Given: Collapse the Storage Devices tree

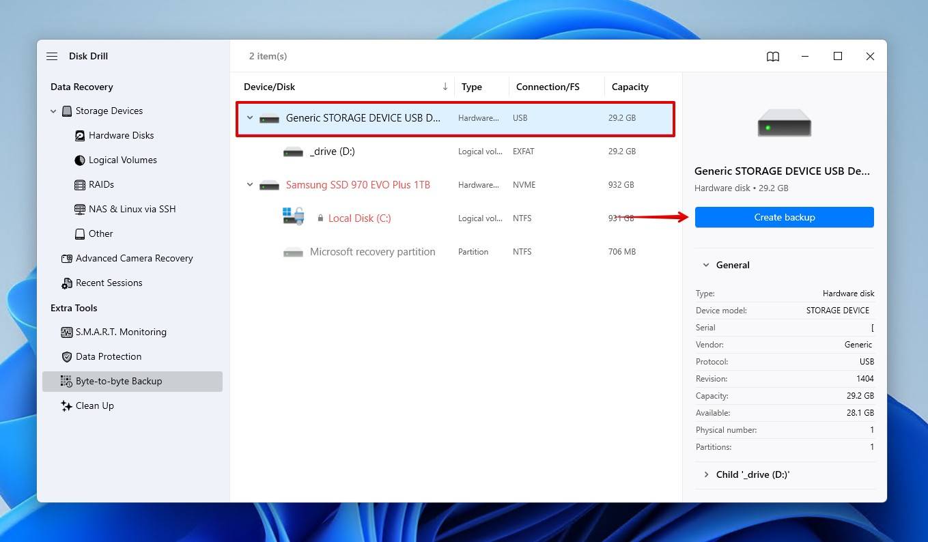Looking at the screenshot, I should click(53, 111).
